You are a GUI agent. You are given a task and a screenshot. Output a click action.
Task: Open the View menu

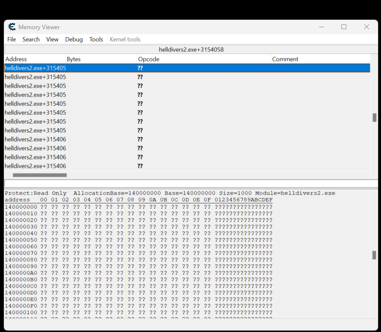click(52, 39)
